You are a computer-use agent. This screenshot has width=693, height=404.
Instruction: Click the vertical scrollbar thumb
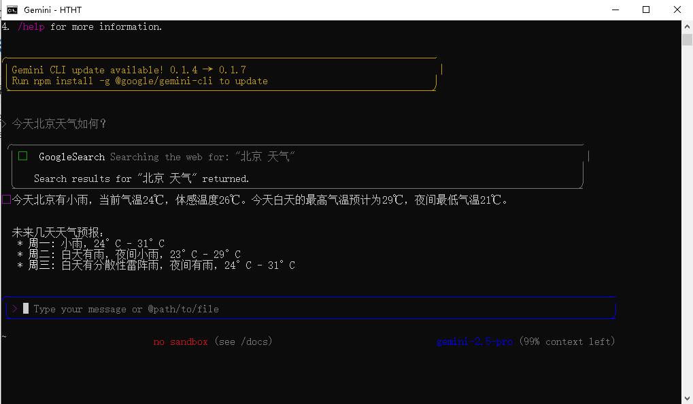[687, 39]
